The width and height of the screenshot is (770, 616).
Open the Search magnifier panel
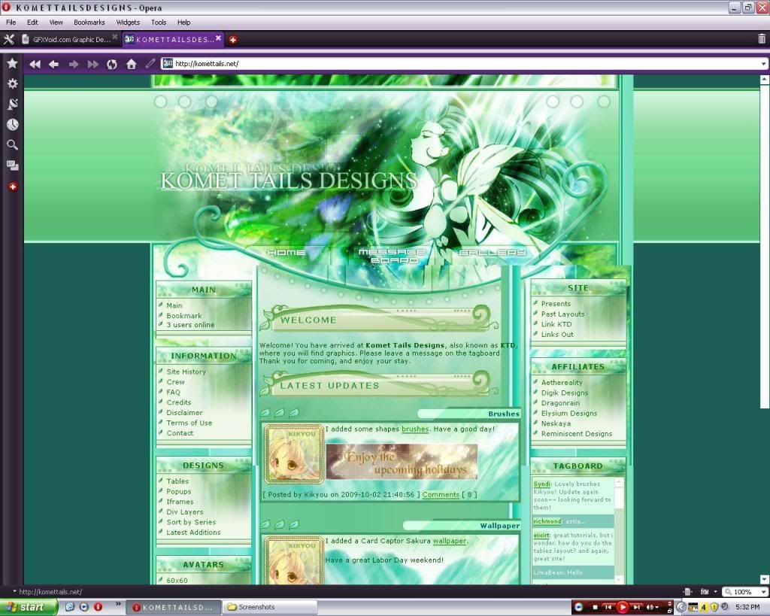click(x=12, y=145)
